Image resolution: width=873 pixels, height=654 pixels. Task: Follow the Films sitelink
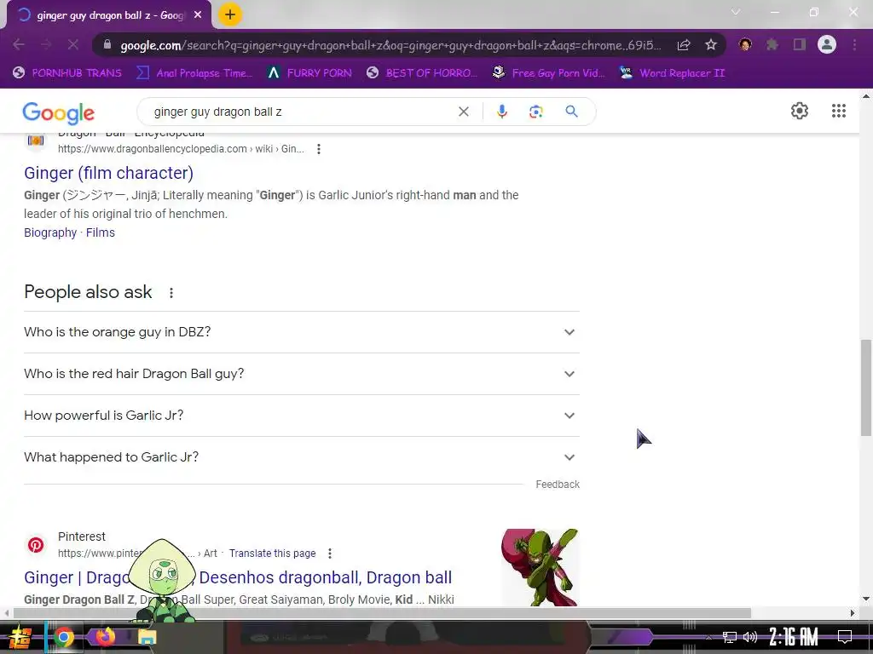point(101,232)
